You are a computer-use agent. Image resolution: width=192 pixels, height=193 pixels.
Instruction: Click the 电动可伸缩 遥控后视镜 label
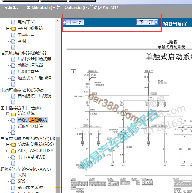(x=22, y=90)
